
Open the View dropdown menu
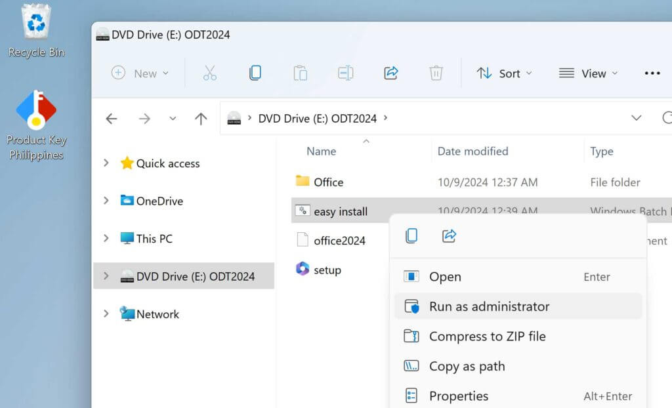point(588,73)
